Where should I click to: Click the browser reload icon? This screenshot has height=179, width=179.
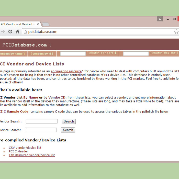point(10,31)
